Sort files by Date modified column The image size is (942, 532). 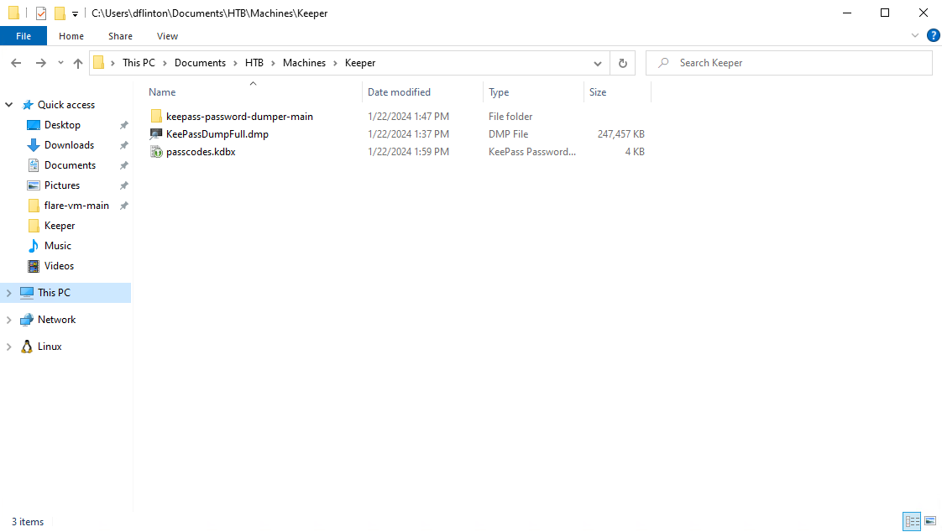[399, 92]
